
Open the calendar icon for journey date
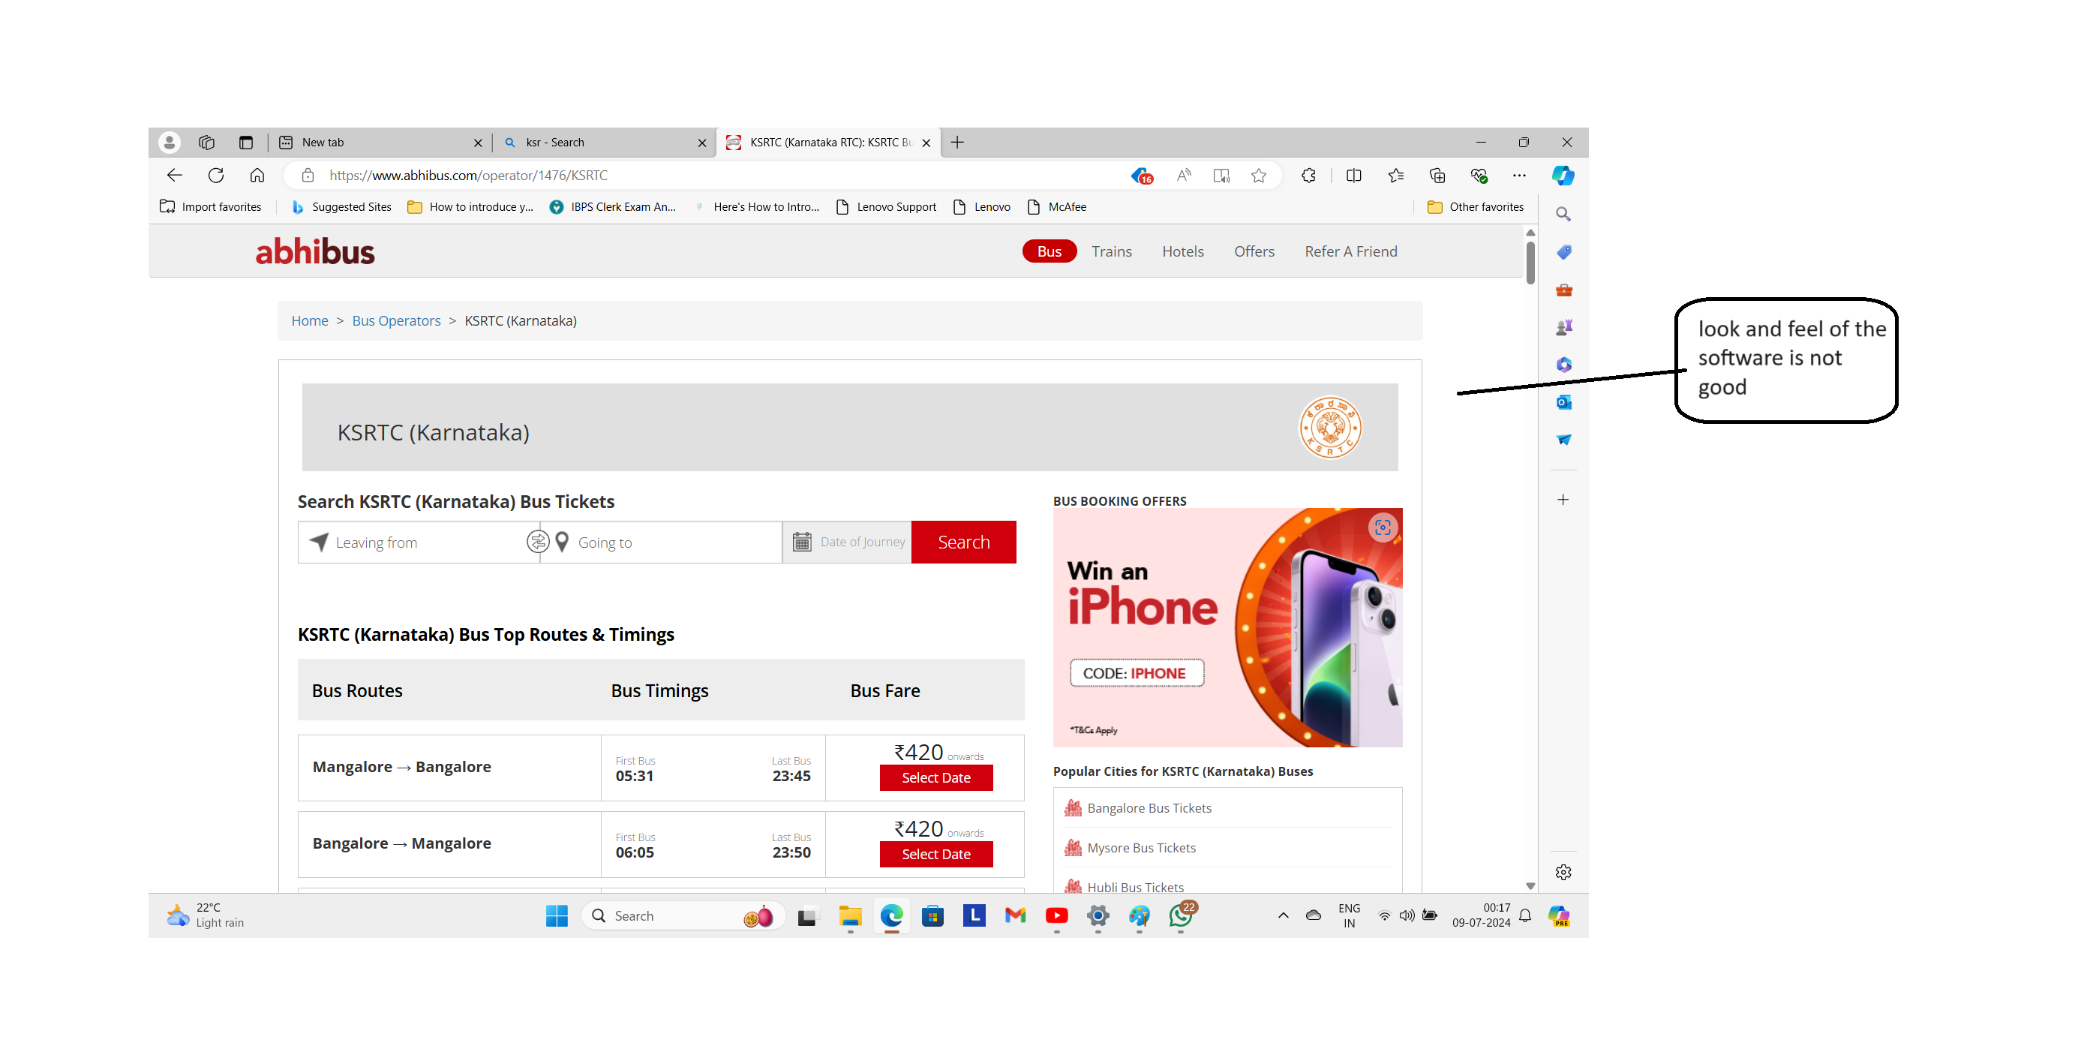pos(801,542)
